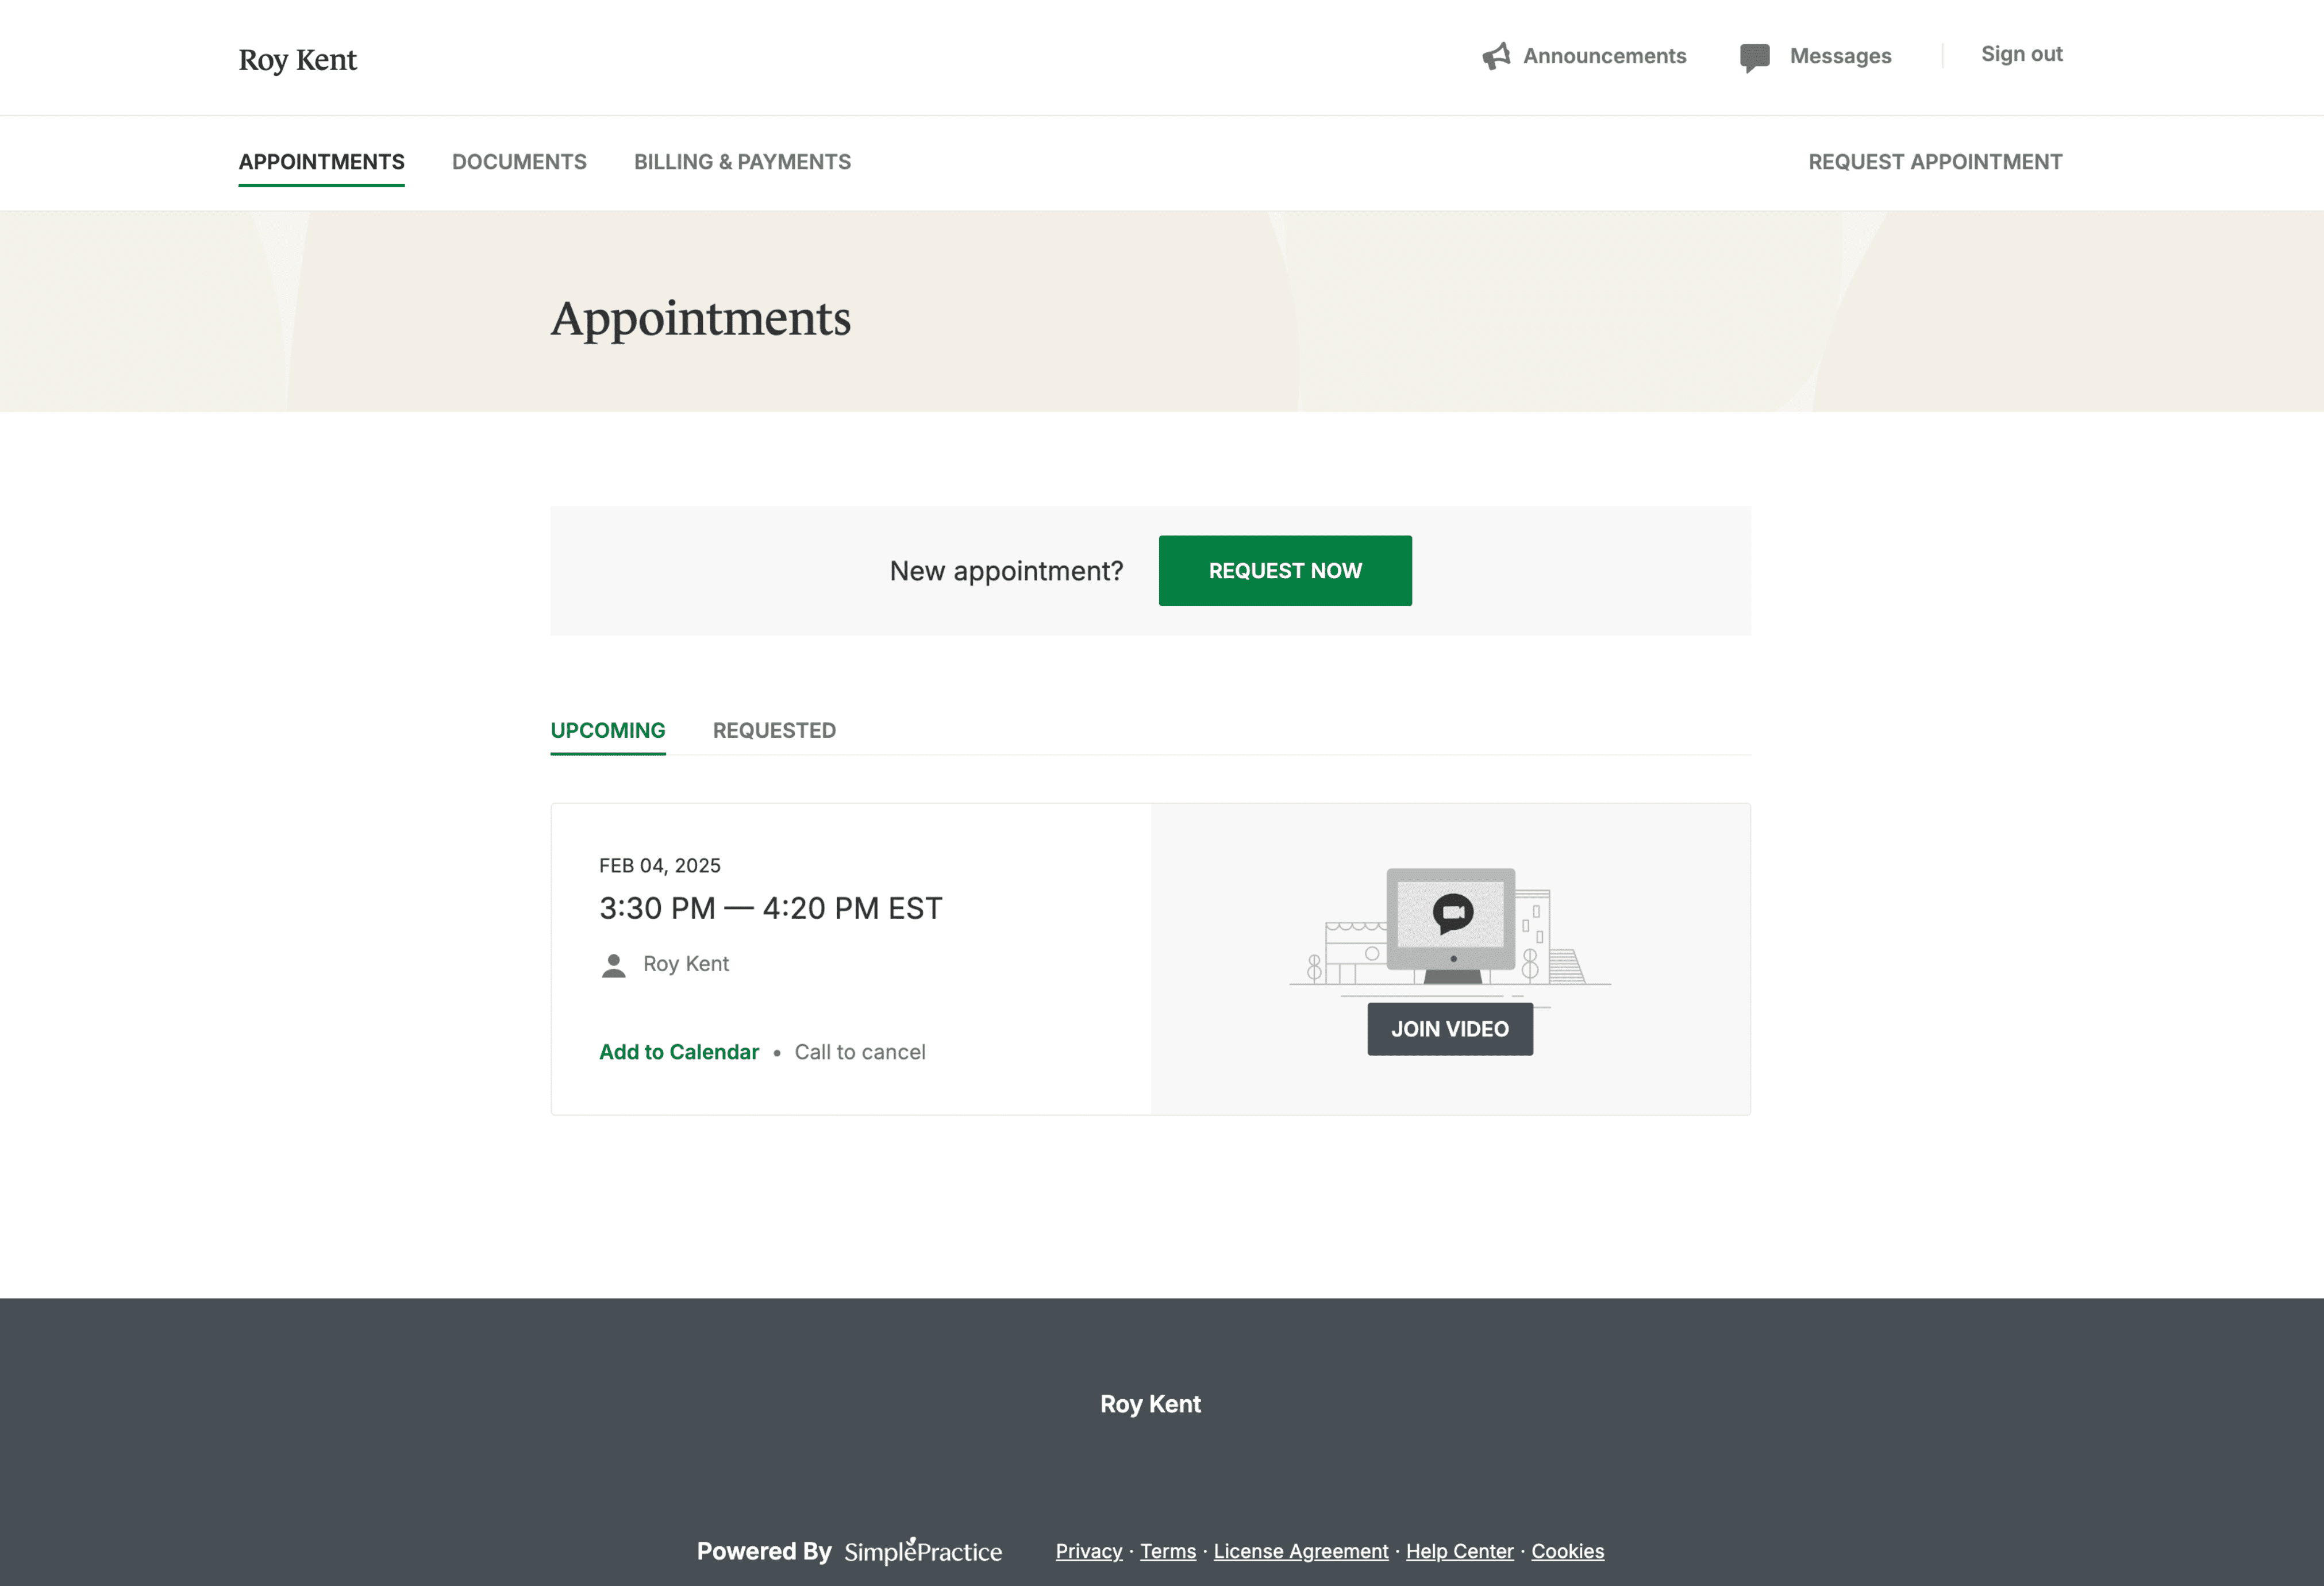Show the Requested appointments tab

[x=774, y=730]
